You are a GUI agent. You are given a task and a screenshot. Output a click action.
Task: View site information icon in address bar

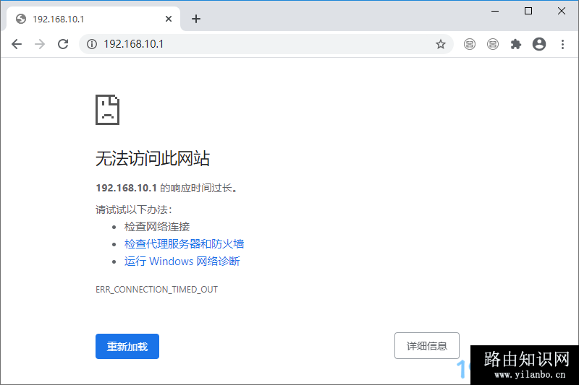[x=92, y=44]
